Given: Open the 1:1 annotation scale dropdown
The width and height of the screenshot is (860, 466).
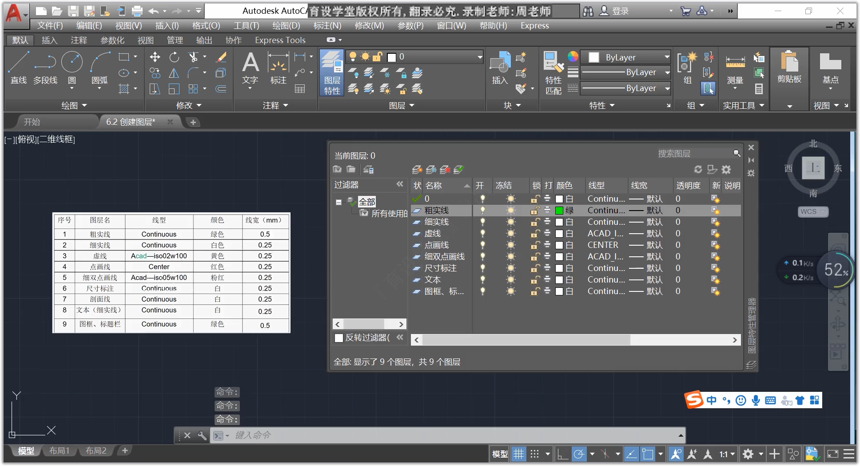Looking at the screenshot, I should click(x=728, y=454).
